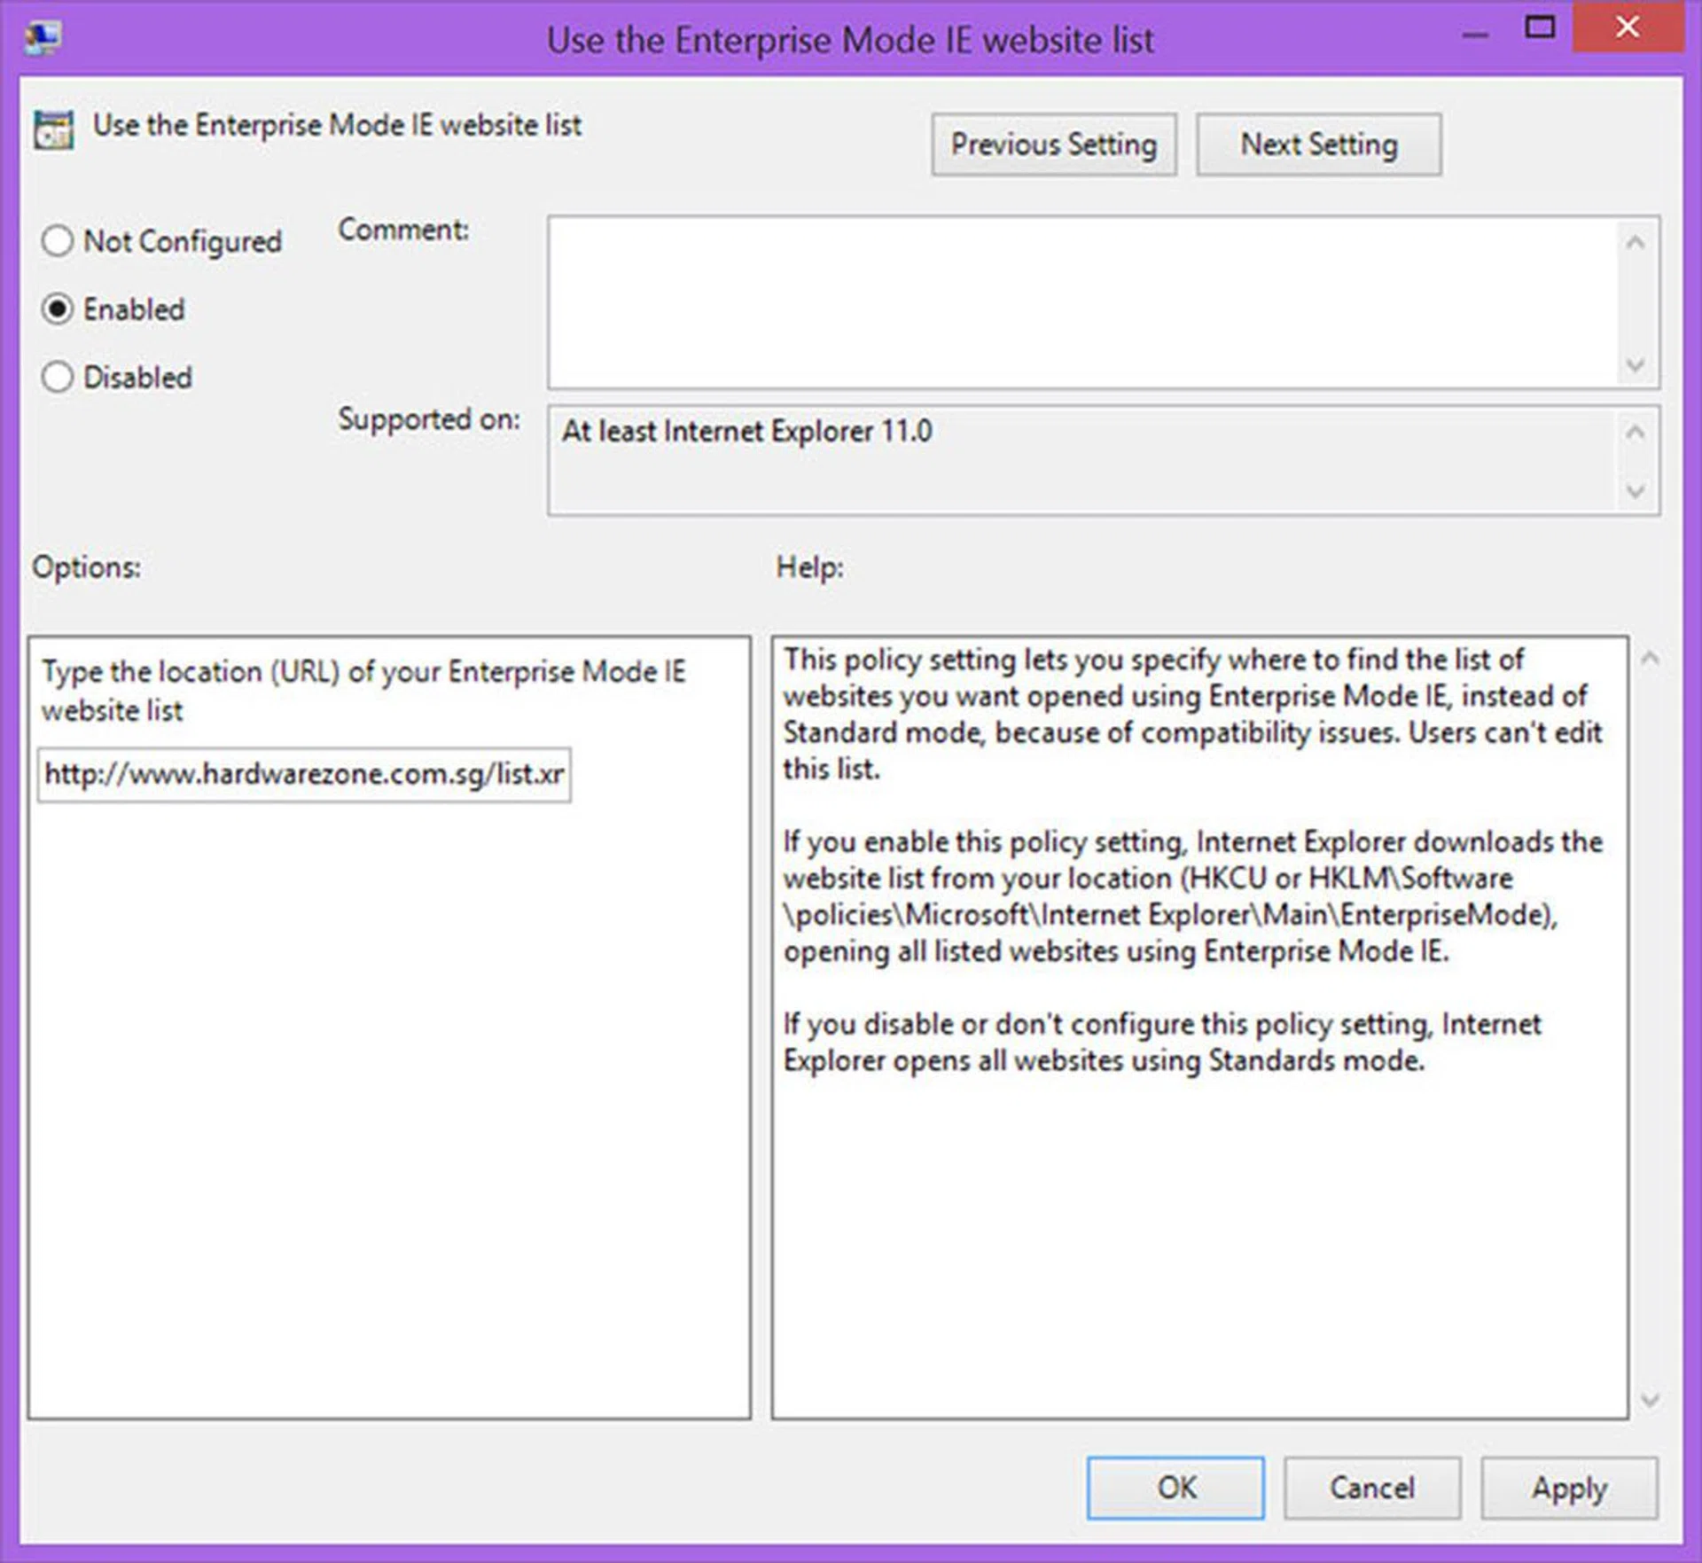Viewport: 1702px width, 1563px height.
Task: Select the Not Configured radio button
Action: [58, 241]
